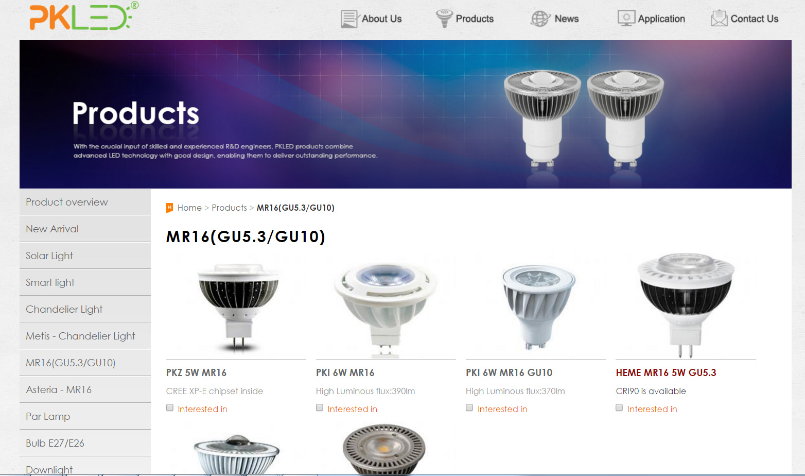
Task: Click the News globe icon
Action: 540,19
